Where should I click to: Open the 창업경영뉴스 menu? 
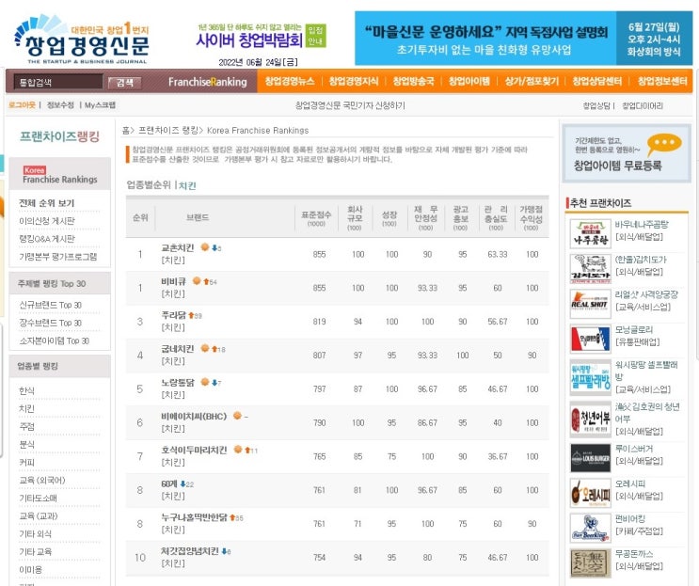point(290,81)
